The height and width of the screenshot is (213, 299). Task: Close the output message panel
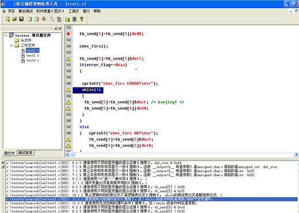3,162
